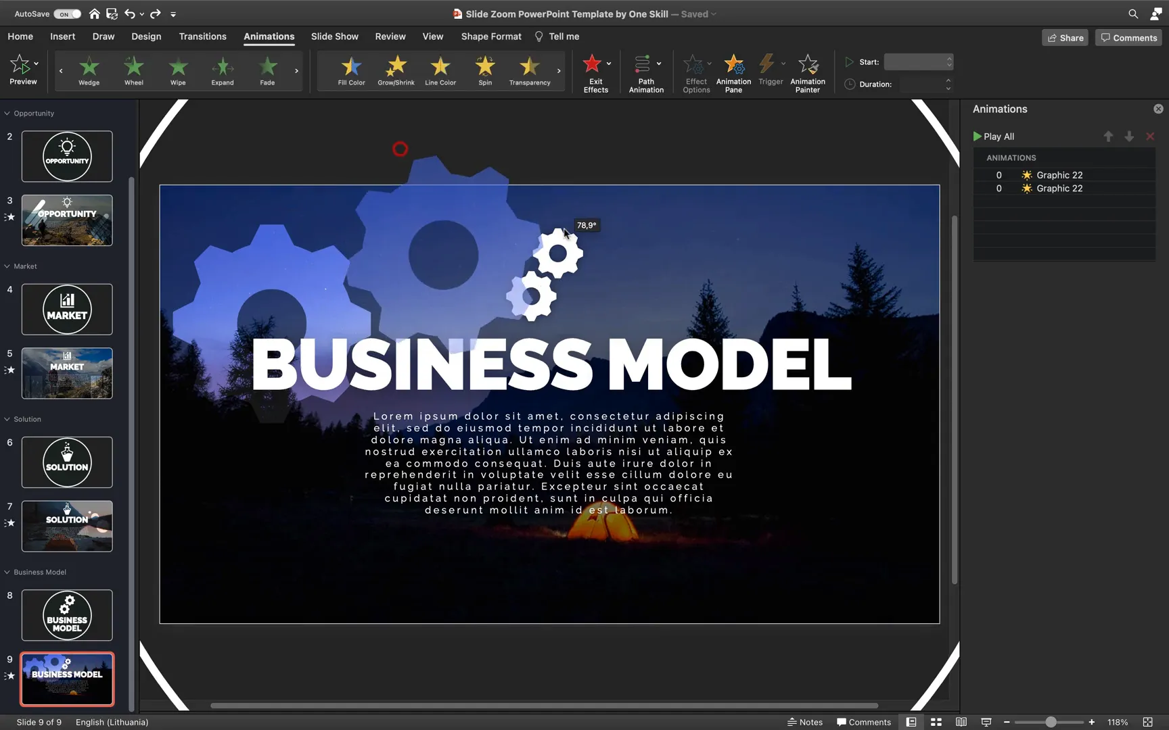The image size is (1169, 730).
Task: Click the Duration input field
Action: 927,84
